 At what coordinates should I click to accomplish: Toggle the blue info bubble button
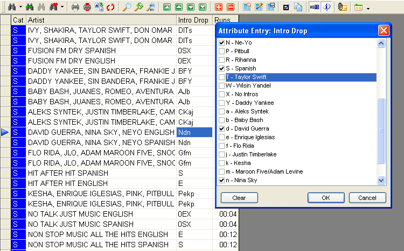[327, 7]
